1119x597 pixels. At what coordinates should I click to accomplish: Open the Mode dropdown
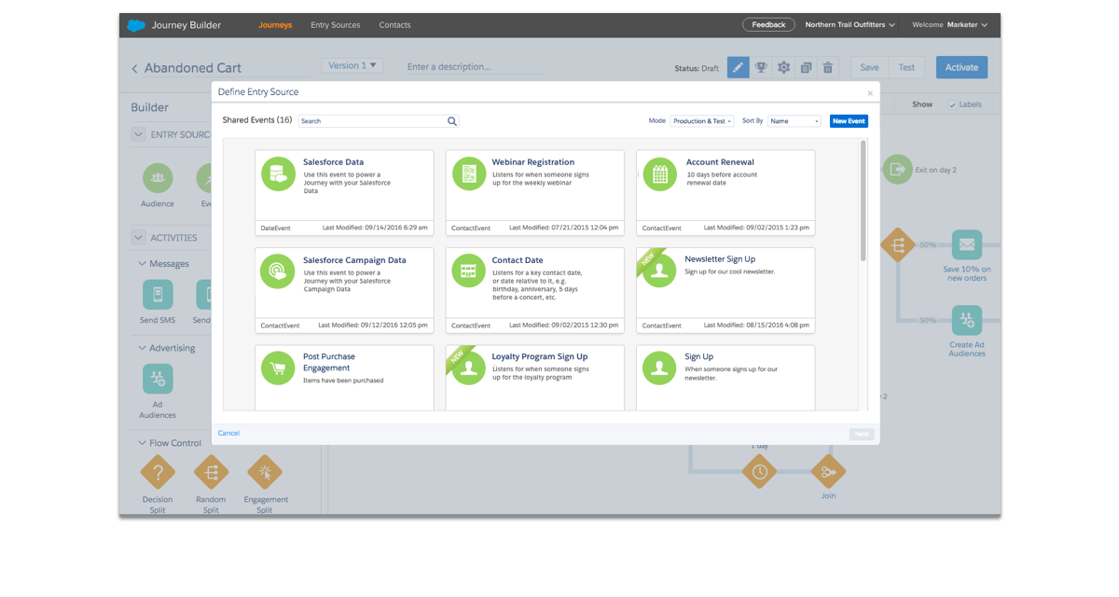point(702,121)
